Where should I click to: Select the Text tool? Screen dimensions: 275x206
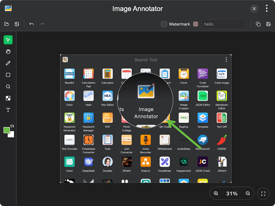pos(8,110)
